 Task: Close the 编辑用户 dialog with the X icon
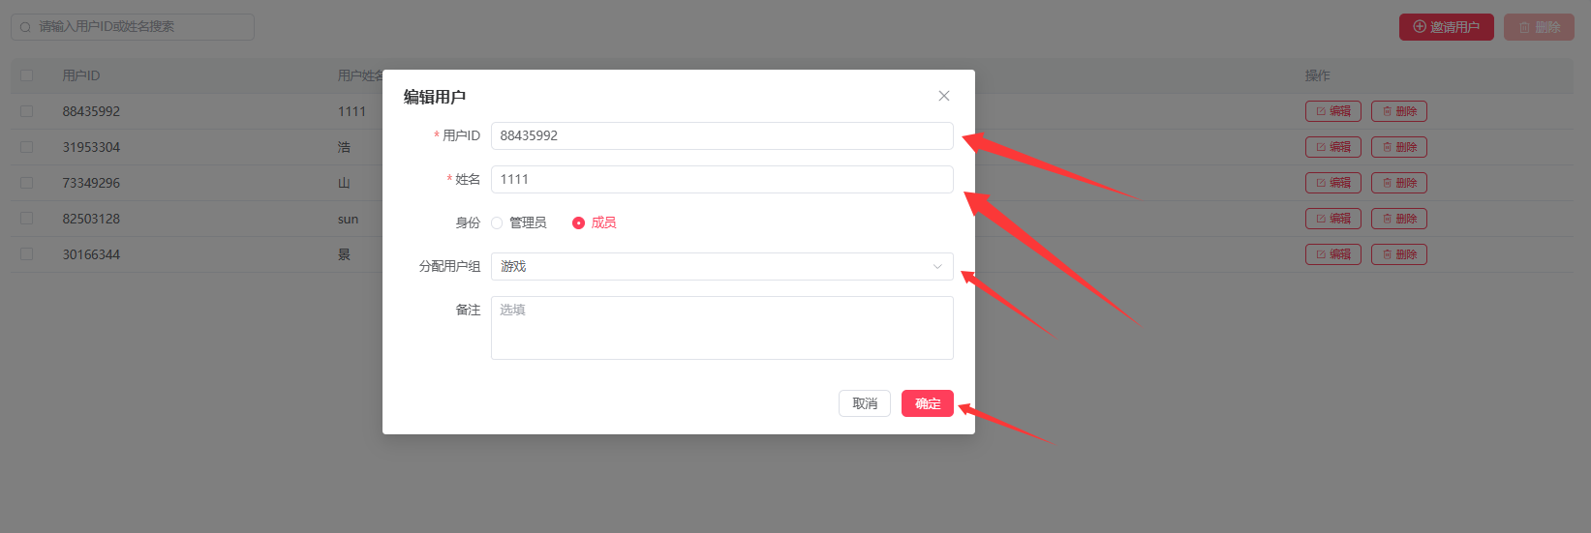944,96
